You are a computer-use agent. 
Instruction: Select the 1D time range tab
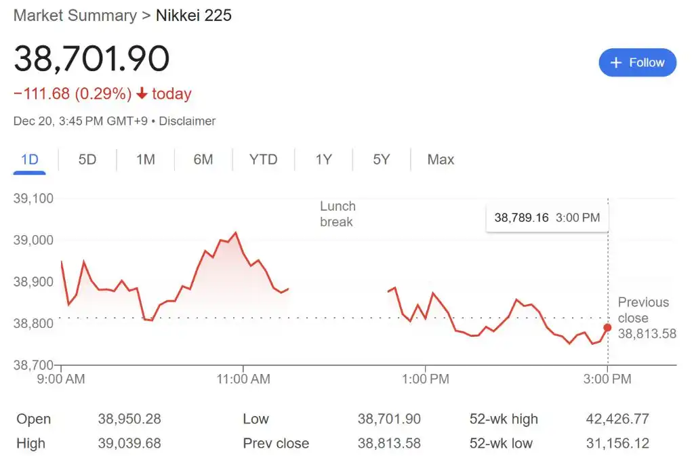click(x=30, y=159)
